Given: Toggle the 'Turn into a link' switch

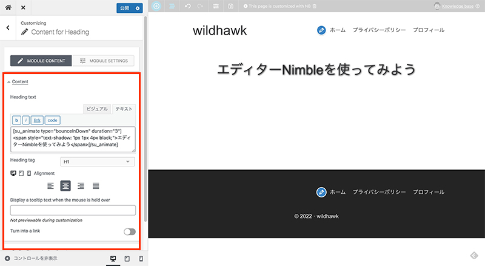Looking at the screenshot, I should tap(129, 231).
